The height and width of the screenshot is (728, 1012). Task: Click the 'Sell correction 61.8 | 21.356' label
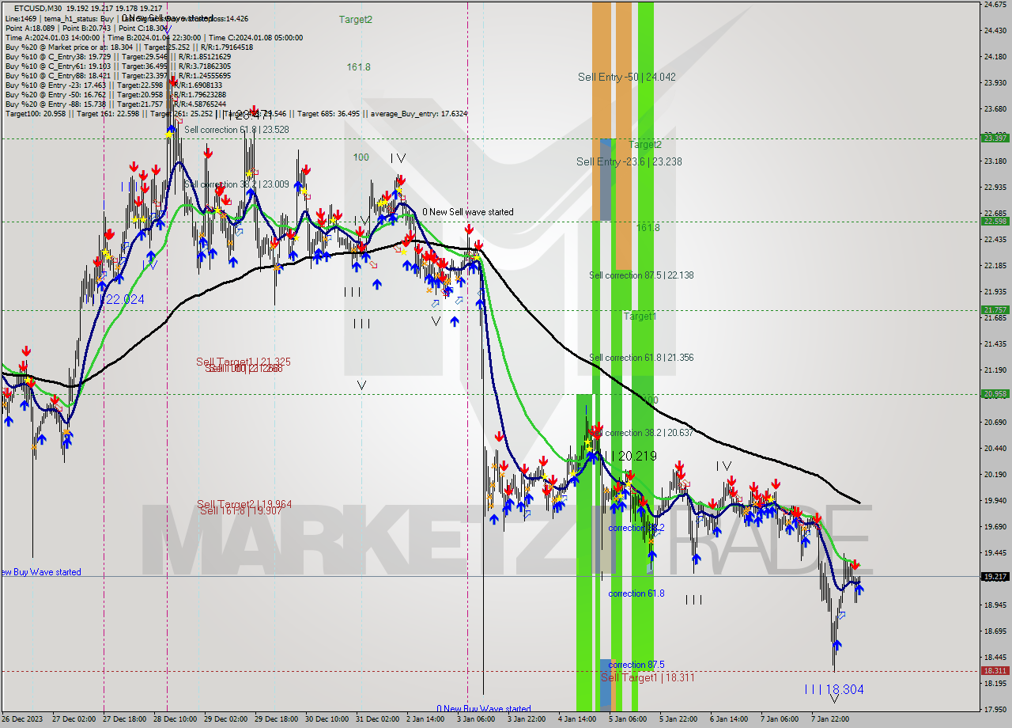pyautogui.click(x=641, y=358)
